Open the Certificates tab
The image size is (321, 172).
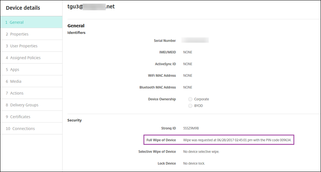coord(20,117)
